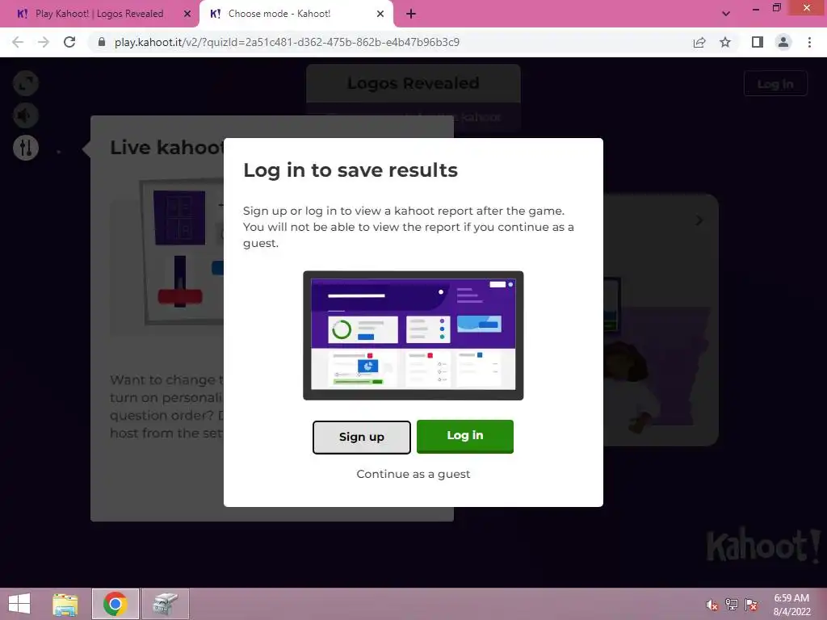
Task: Click the green Log in button
Action: 464,436
